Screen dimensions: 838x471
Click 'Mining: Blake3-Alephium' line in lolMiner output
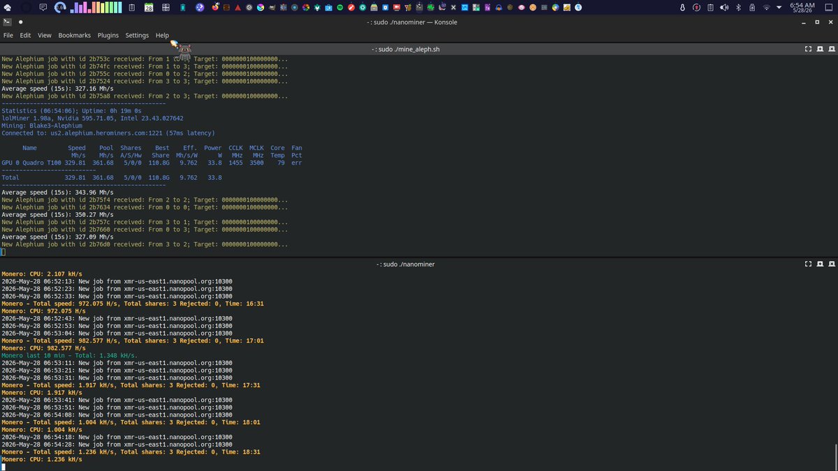pos(42,126)
